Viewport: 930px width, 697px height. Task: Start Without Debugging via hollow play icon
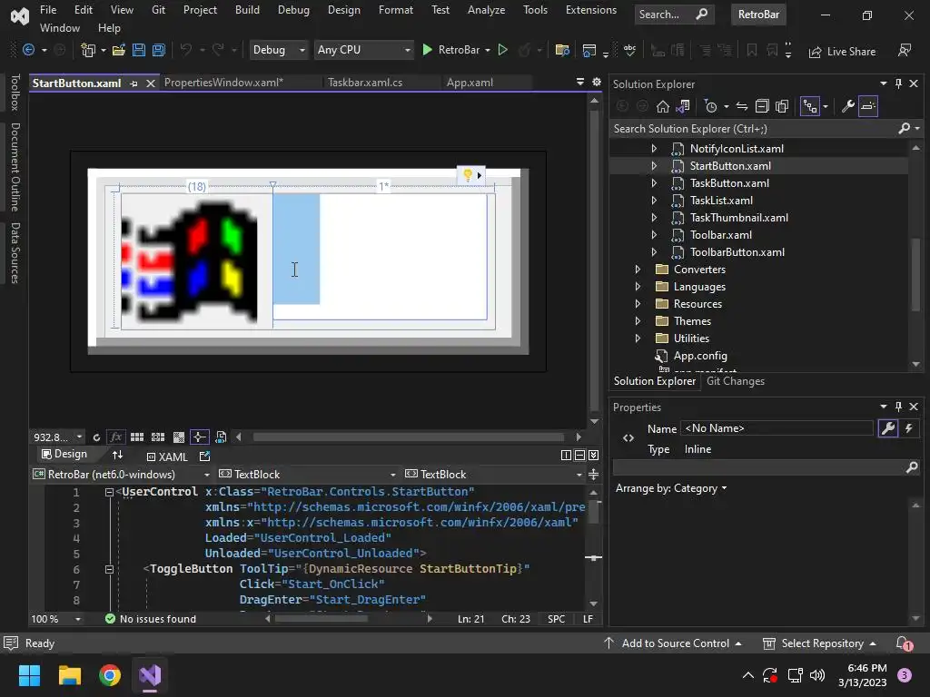pyautogui.click(x=503, y=51)
